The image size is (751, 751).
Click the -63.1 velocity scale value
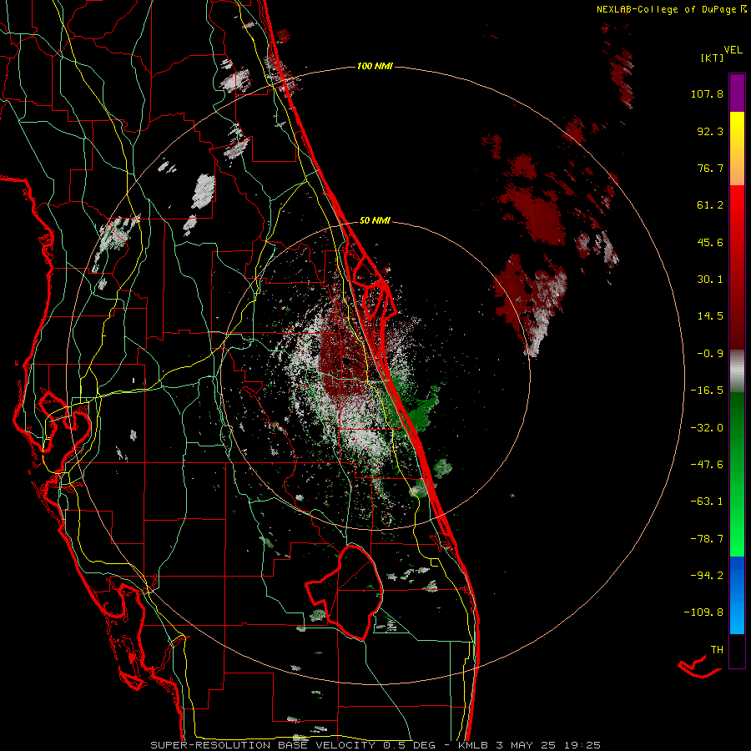coord(707,502)
